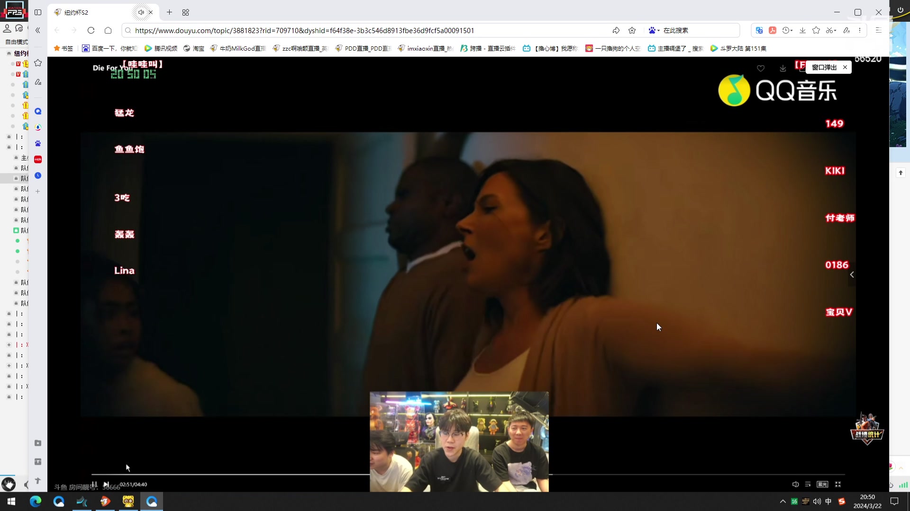Open the sidebar red app icon
Screen dimensions: 910x511
[x=38, y=159]
